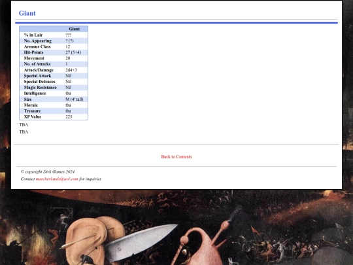Click the copyright Dirk Games 2024 text
The image size is (353, 265).
pyautogui.click(x=48, y=171)
